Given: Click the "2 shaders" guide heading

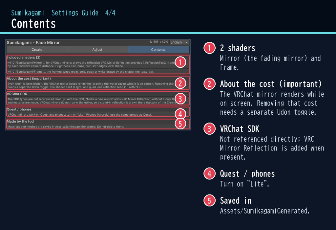Looking at the screenshot, I should click(x=238, y=48).
